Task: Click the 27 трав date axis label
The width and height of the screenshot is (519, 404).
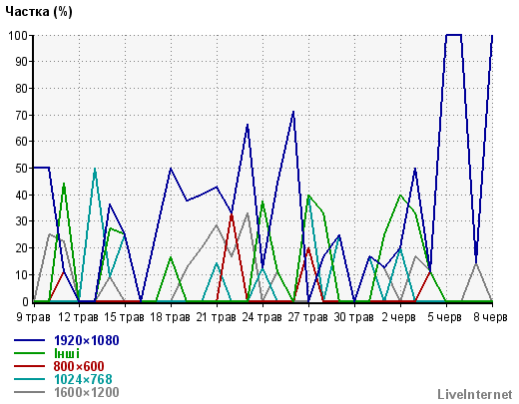Action: pos(307,317)
